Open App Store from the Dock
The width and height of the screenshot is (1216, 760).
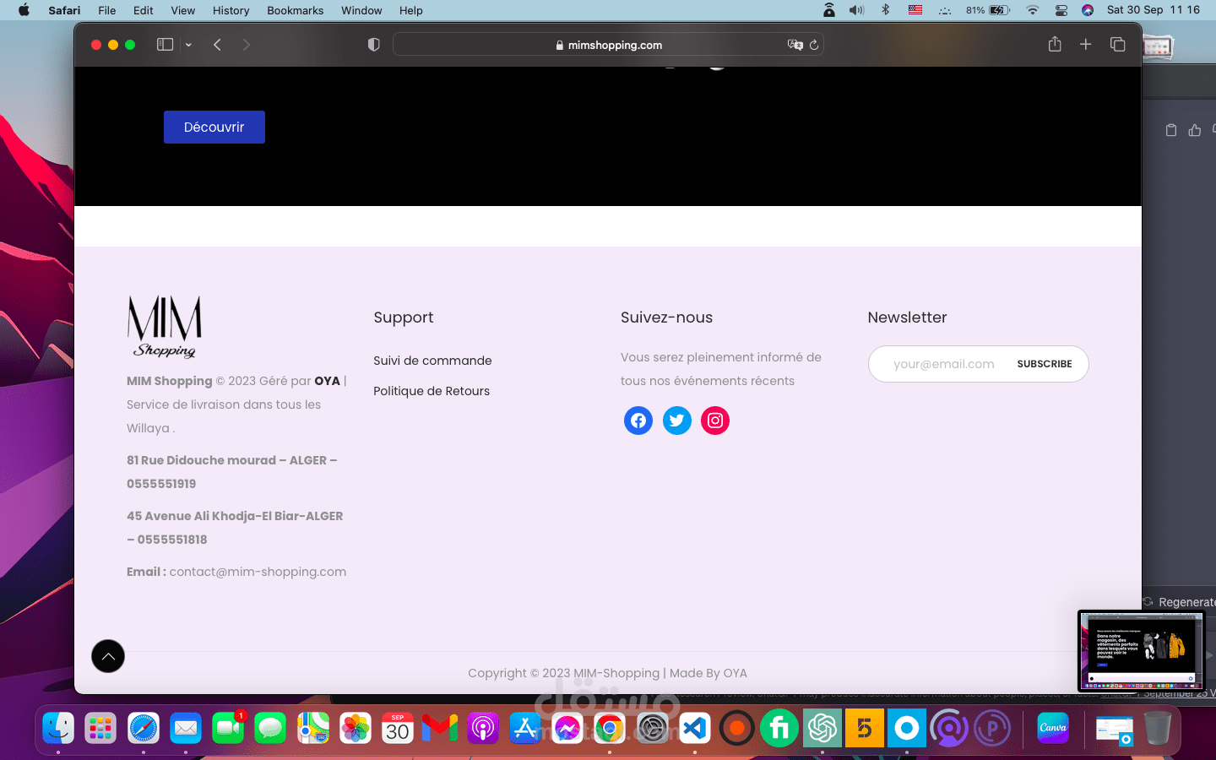pos(525,728)
